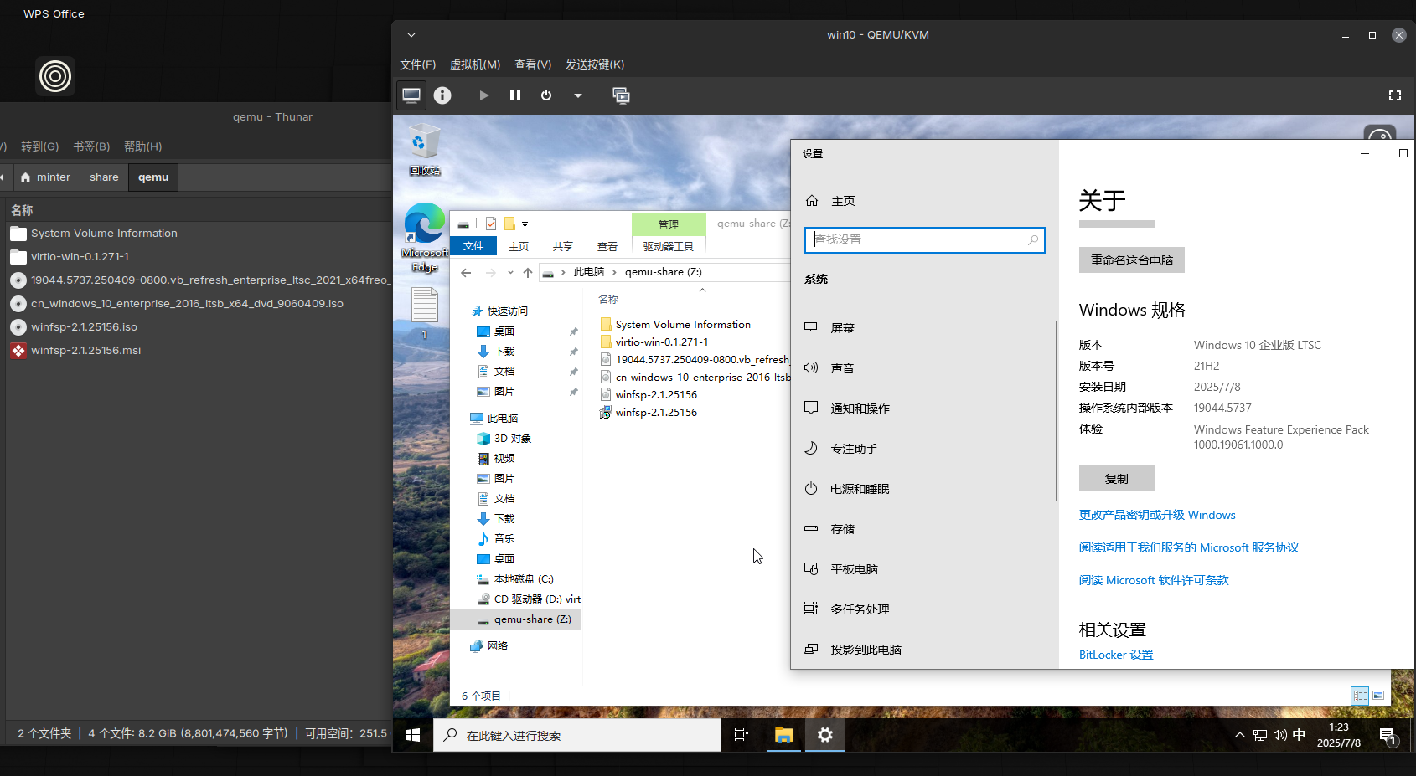
Task: Open the Recycle Bin desktop icon
Action: (x=425, y=150)
